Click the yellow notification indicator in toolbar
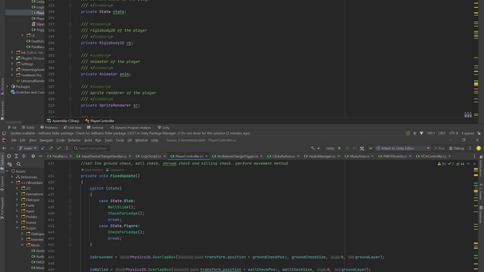 point(479,148)
